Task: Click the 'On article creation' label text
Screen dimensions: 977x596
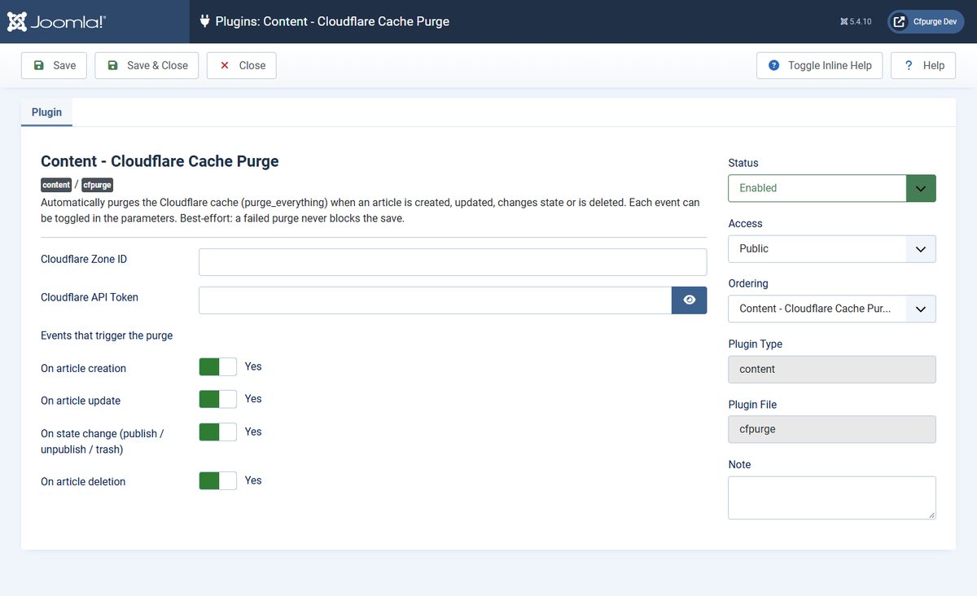Action: pos(84,368)
